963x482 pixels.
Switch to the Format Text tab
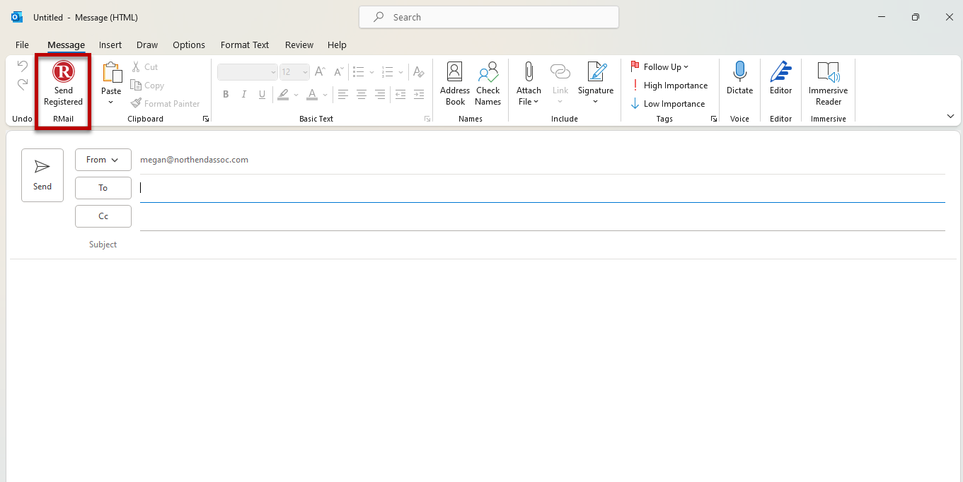pos(245,45)
